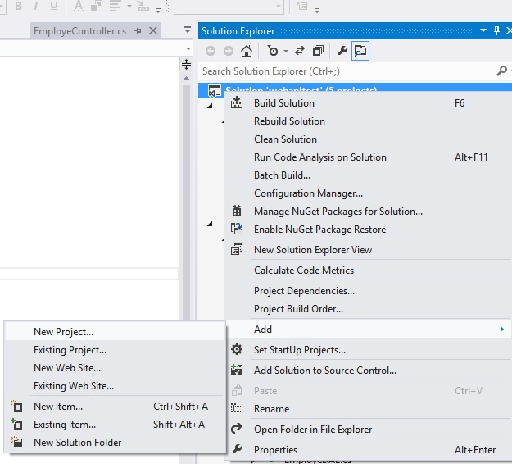This screenshot has width=512, height=464.
Task: Select Build Solution from context menu
Action: 369,103
